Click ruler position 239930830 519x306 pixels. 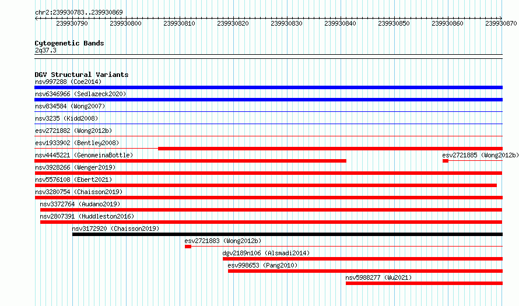pyautogui.click(x=286, y=23)
